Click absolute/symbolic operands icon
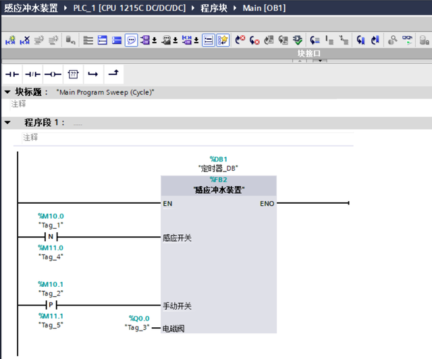 [144, 40]
